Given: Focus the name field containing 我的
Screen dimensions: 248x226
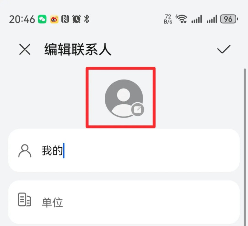Looking at the screenshot, I should (124, 150).
